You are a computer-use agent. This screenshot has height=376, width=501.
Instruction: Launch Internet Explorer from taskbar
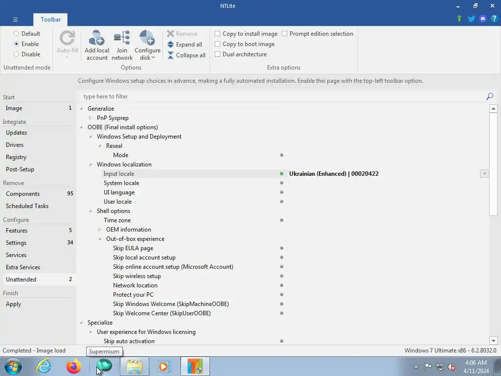click(44, 366)
